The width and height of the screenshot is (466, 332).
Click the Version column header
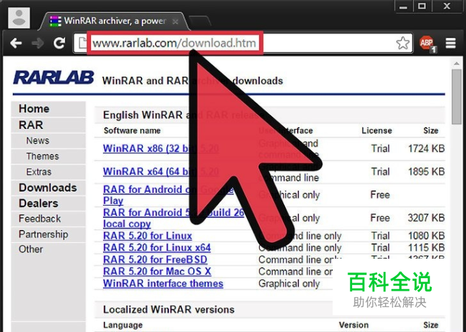[x=354, y=325]
